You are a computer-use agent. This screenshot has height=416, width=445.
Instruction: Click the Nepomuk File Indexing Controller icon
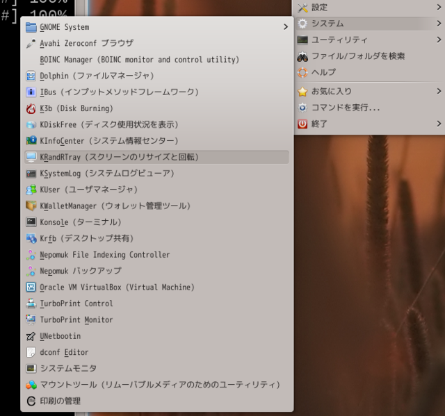(x=31, y=255)
